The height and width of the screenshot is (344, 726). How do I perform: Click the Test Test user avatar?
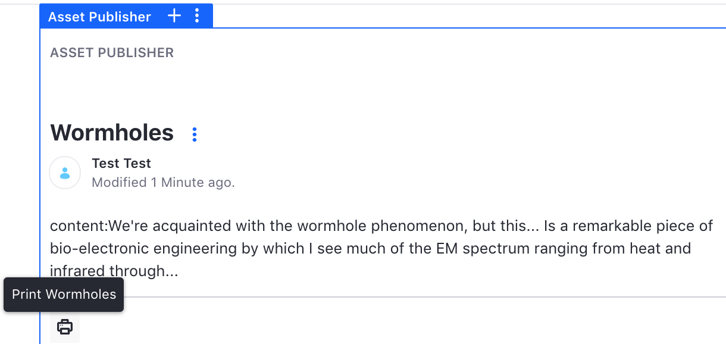coord(65,173)
